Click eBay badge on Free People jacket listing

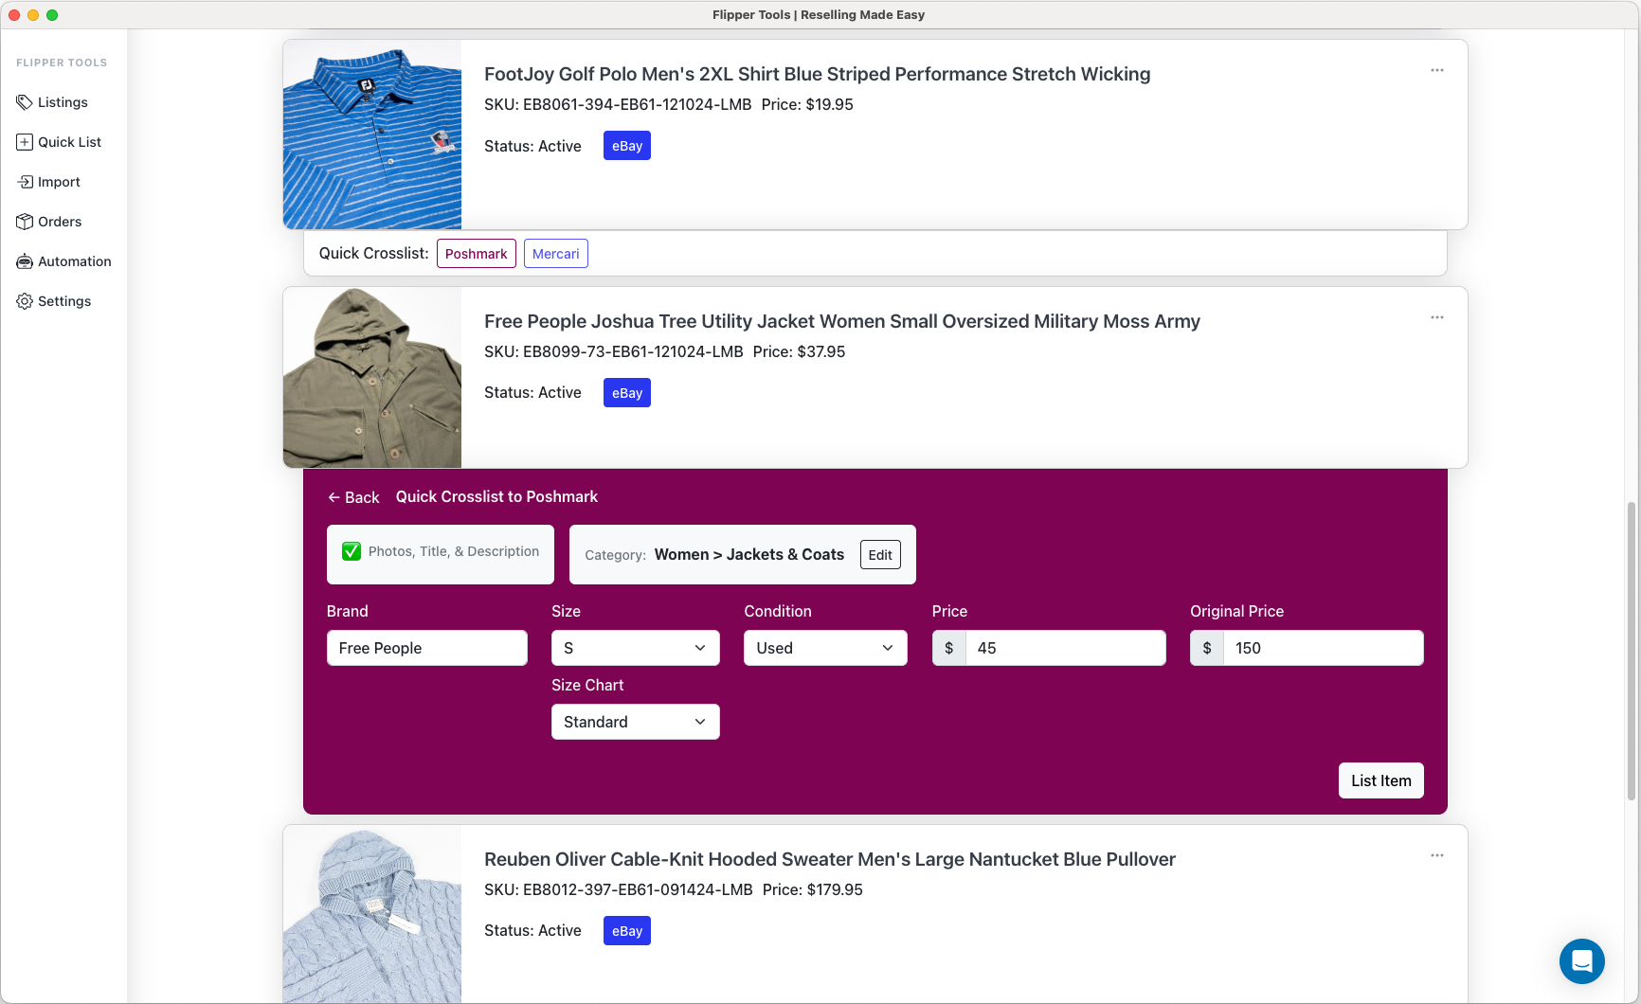[x=627, y=393]
